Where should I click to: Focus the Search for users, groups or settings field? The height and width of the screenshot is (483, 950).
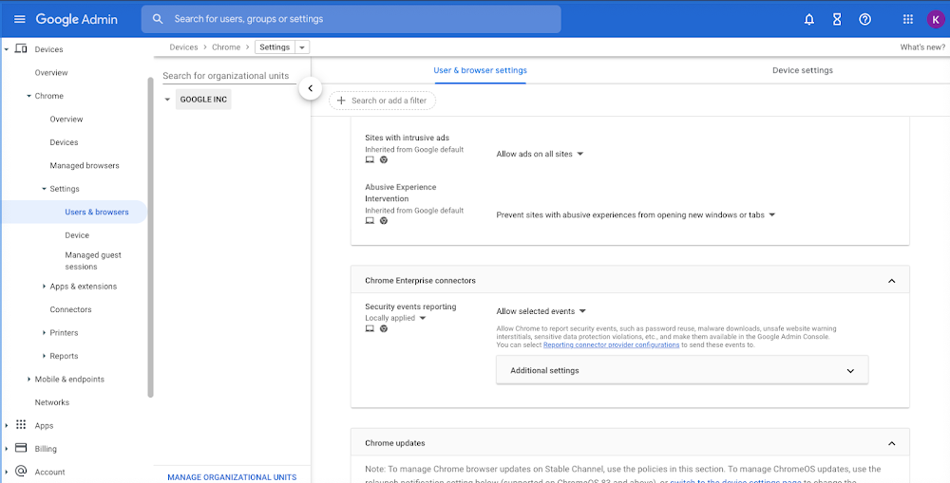tap(351, 19)
